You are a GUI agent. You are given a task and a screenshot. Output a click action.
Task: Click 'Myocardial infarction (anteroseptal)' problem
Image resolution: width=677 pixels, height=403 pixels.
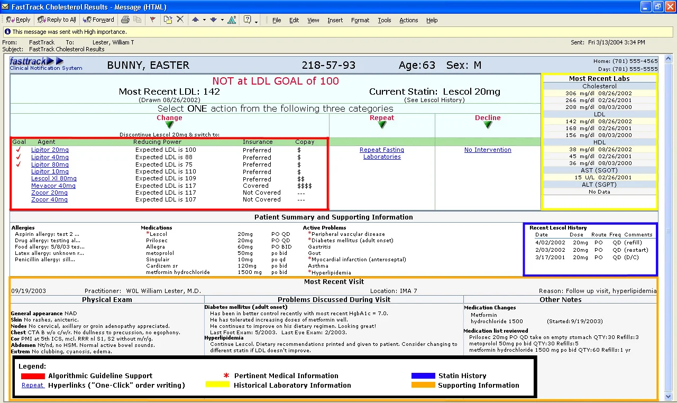359,260
